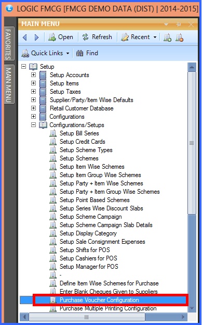The width and height of the screenshot is (202, 325).
Task: Click the vertical scrollbar thumb
Action: coord(192,143)
